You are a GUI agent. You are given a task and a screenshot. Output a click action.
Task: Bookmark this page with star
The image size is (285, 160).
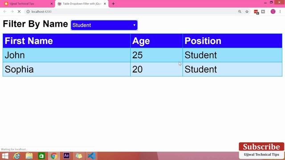click(x=247, y=12)
